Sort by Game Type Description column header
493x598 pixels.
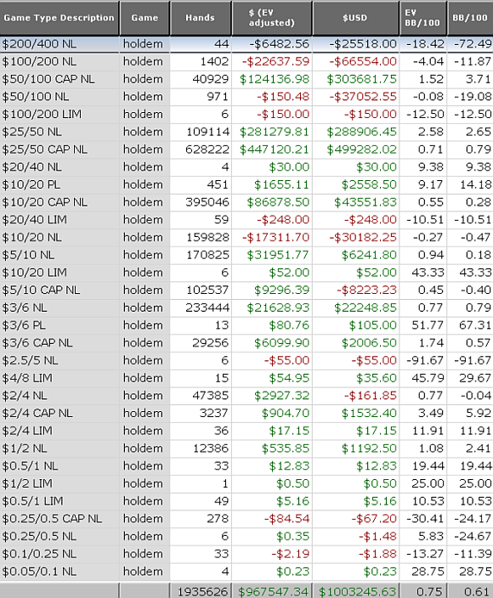coord(59,18)
